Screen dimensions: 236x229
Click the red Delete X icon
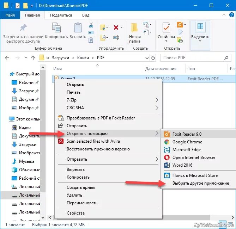tap(116, 27)
